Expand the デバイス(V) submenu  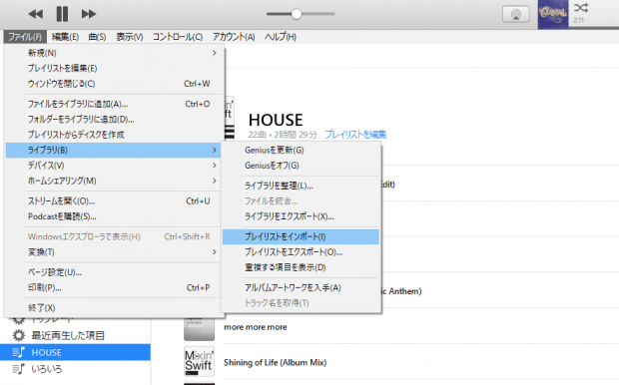113,166
